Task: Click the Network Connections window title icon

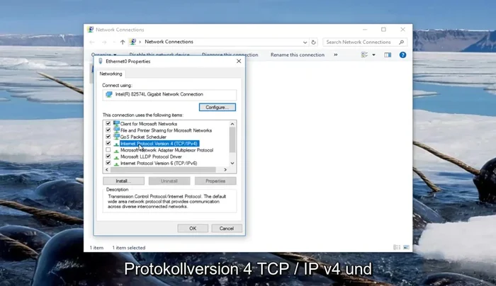Action: [91, 30]
